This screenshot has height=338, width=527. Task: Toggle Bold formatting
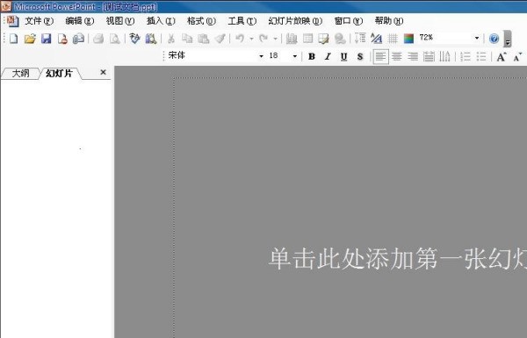point(312,56)
